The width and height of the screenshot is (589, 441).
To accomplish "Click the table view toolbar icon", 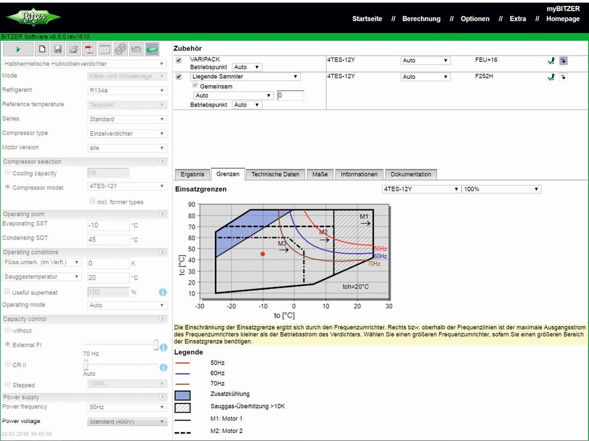I will tap(105, 49).
